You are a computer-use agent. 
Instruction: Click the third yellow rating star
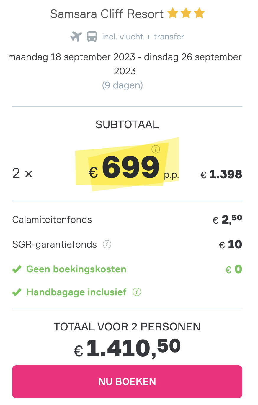pos(200,13)
